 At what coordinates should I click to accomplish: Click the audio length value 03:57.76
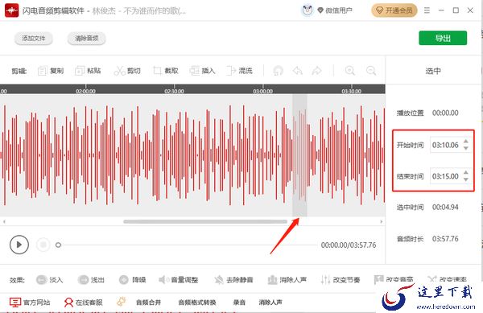point(445,238)
